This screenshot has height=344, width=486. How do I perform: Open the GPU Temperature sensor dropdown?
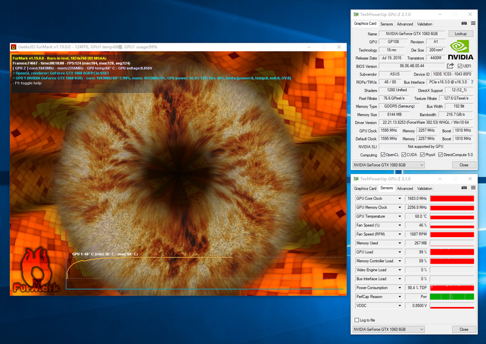[400, 216]
